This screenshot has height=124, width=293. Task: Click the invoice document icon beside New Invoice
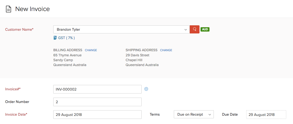point(9,9)
